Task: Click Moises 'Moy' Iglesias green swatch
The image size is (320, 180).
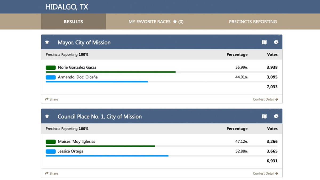Action: [51, 142]
